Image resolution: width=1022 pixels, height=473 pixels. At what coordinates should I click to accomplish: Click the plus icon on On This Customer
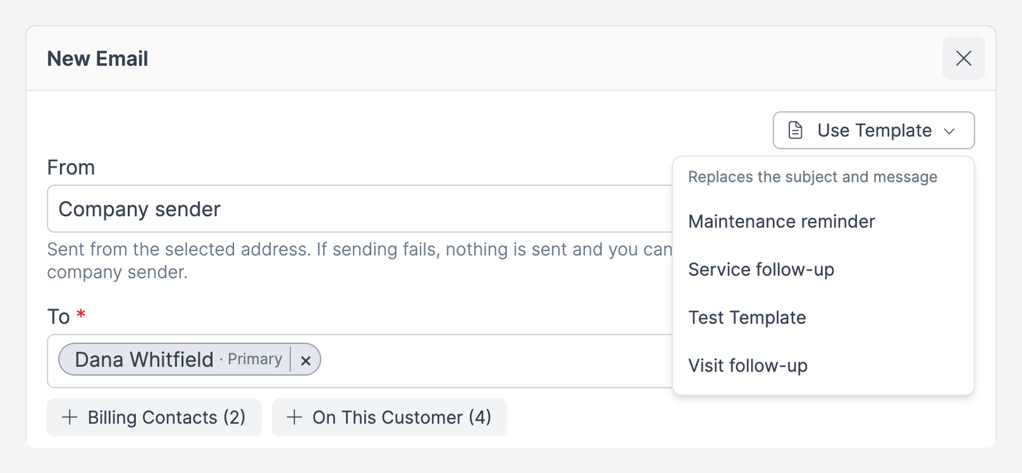pos(294,417)
